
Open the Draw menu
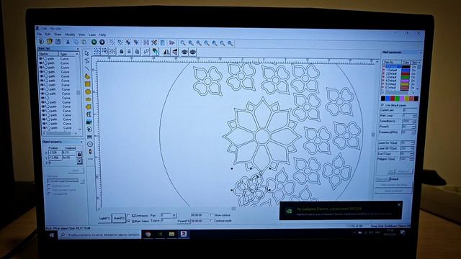tap(58, 35)
